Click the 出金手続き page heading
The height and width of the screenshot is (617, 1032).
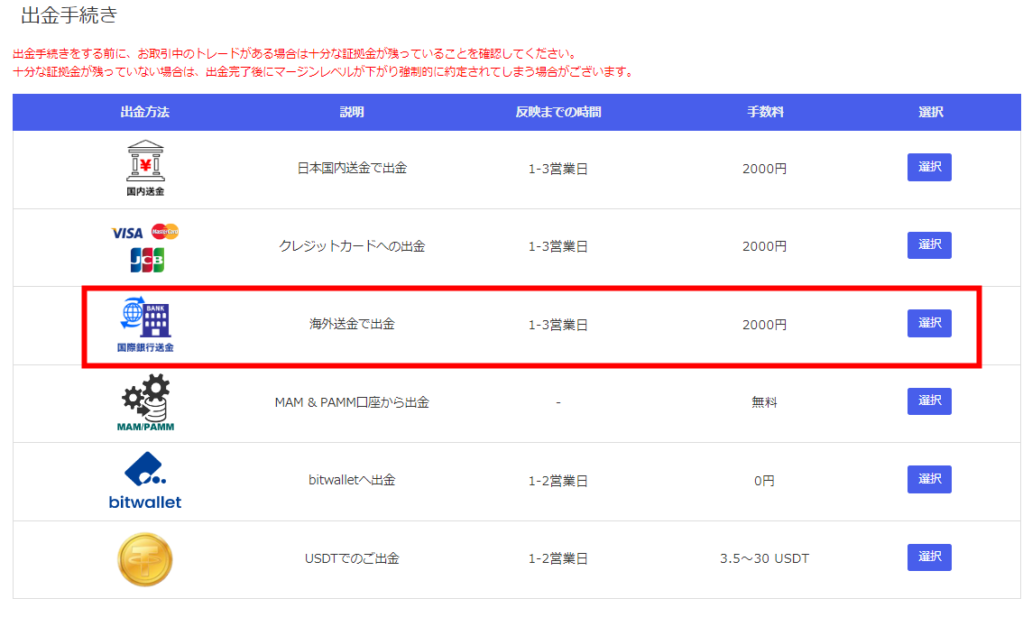point(69,15)
